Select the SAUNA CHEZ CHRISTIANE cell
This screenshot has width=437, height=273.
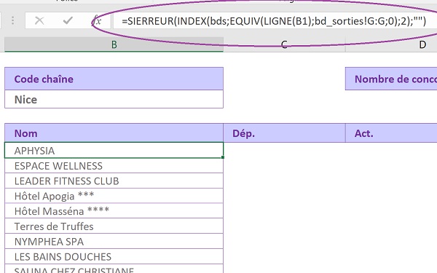(x=114, y=269)
